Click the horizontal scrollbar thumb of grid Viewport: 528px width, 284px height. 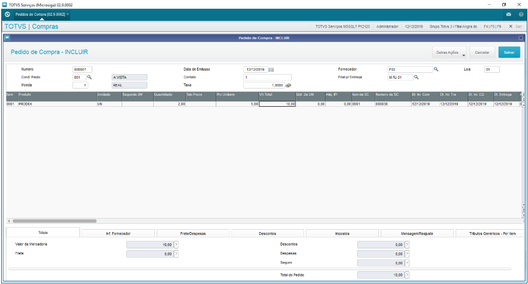point(54,221)
